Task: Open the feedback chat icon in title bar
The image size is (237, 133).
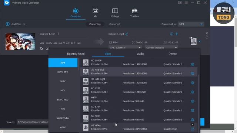Action: click(180, 3)
